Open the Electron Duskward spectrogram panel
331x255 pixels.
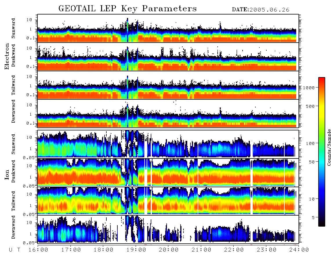click(x=168, y=57)
